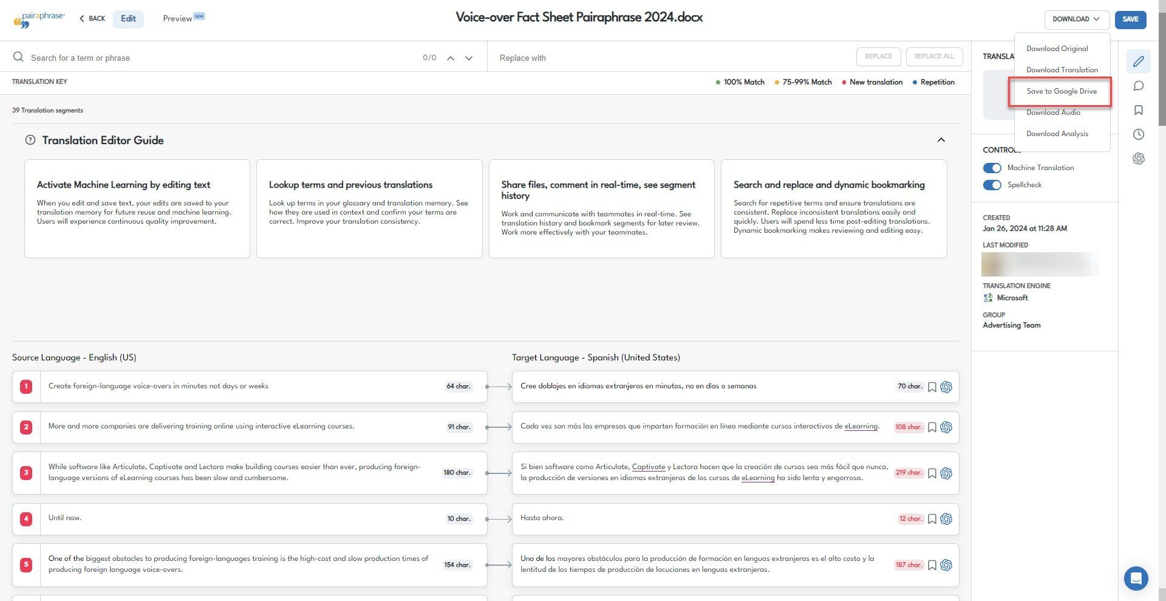The width and height of the screenshot is (1166, 601).
Task: Click the BACK navigation link
Action: [x=92, y=18]
